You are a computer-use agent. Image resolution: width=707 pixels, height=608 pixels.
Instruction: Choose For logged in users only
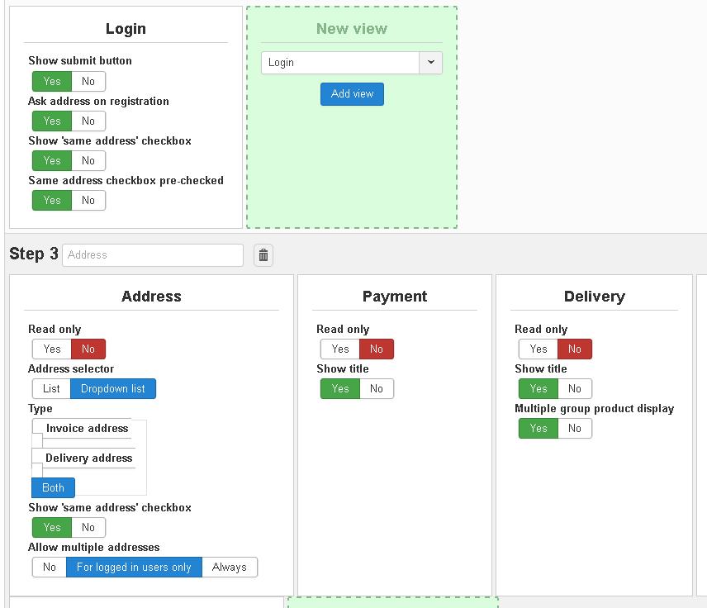tap(134, 567)
